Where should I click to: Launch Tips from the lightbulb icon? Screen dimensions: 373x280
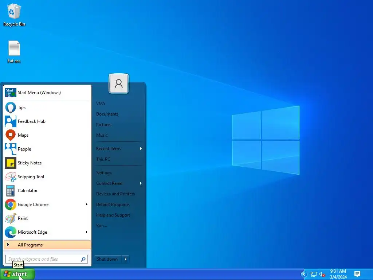(11, 108)
